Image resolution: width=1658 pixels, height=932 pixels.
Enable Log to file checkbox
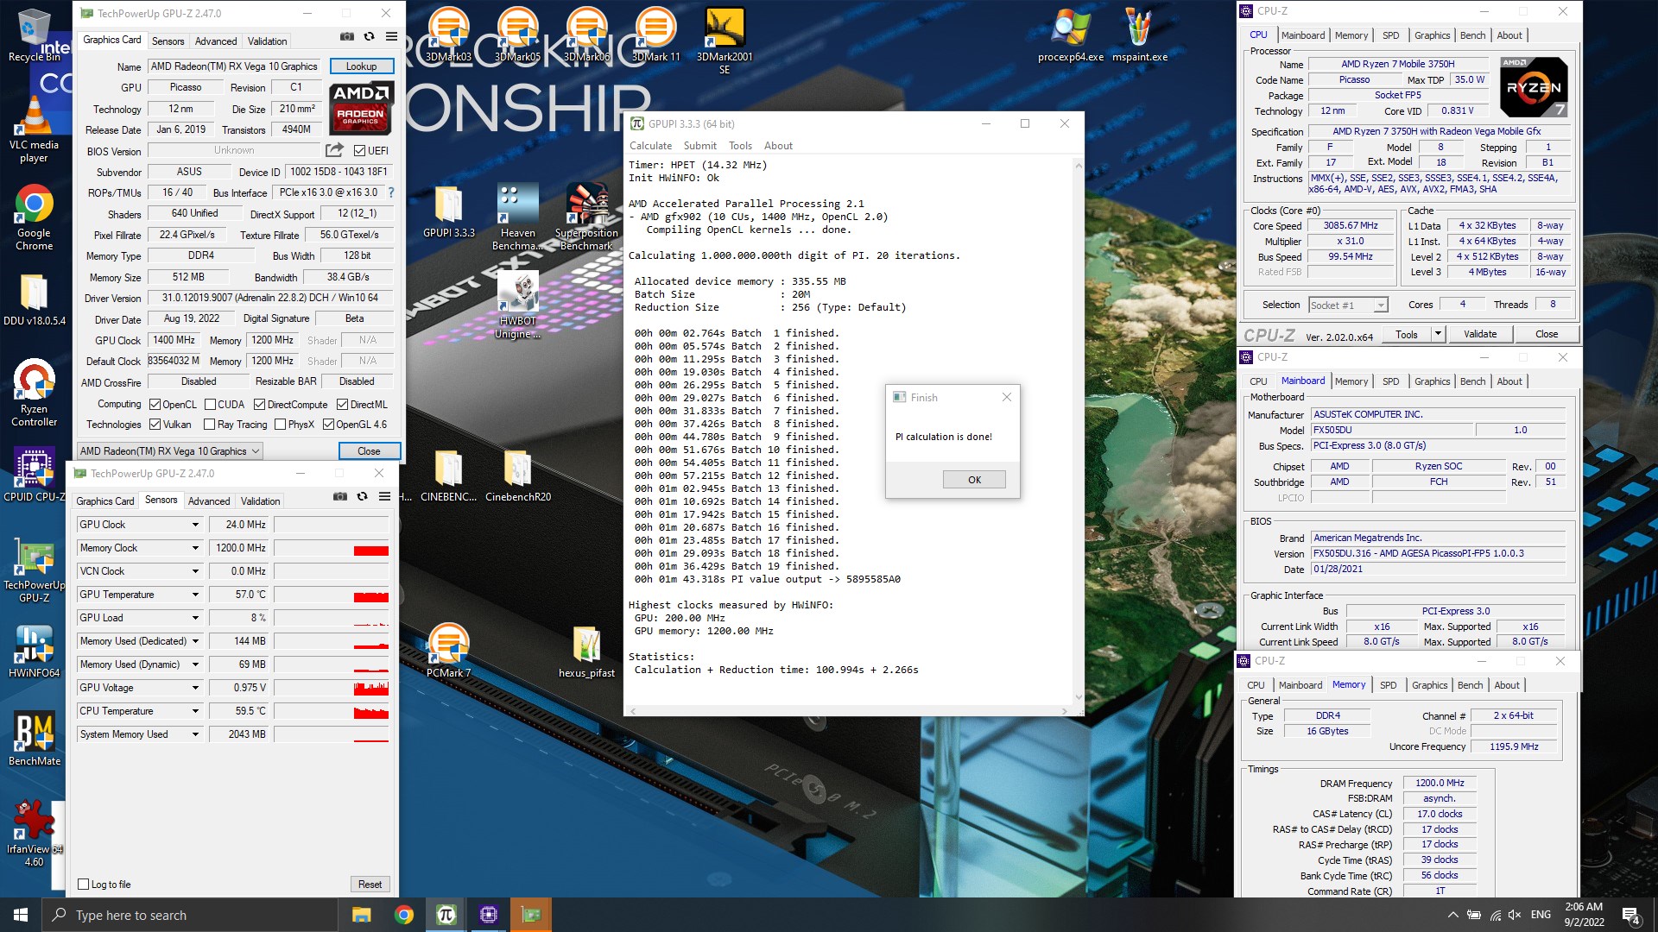(84, 884)
